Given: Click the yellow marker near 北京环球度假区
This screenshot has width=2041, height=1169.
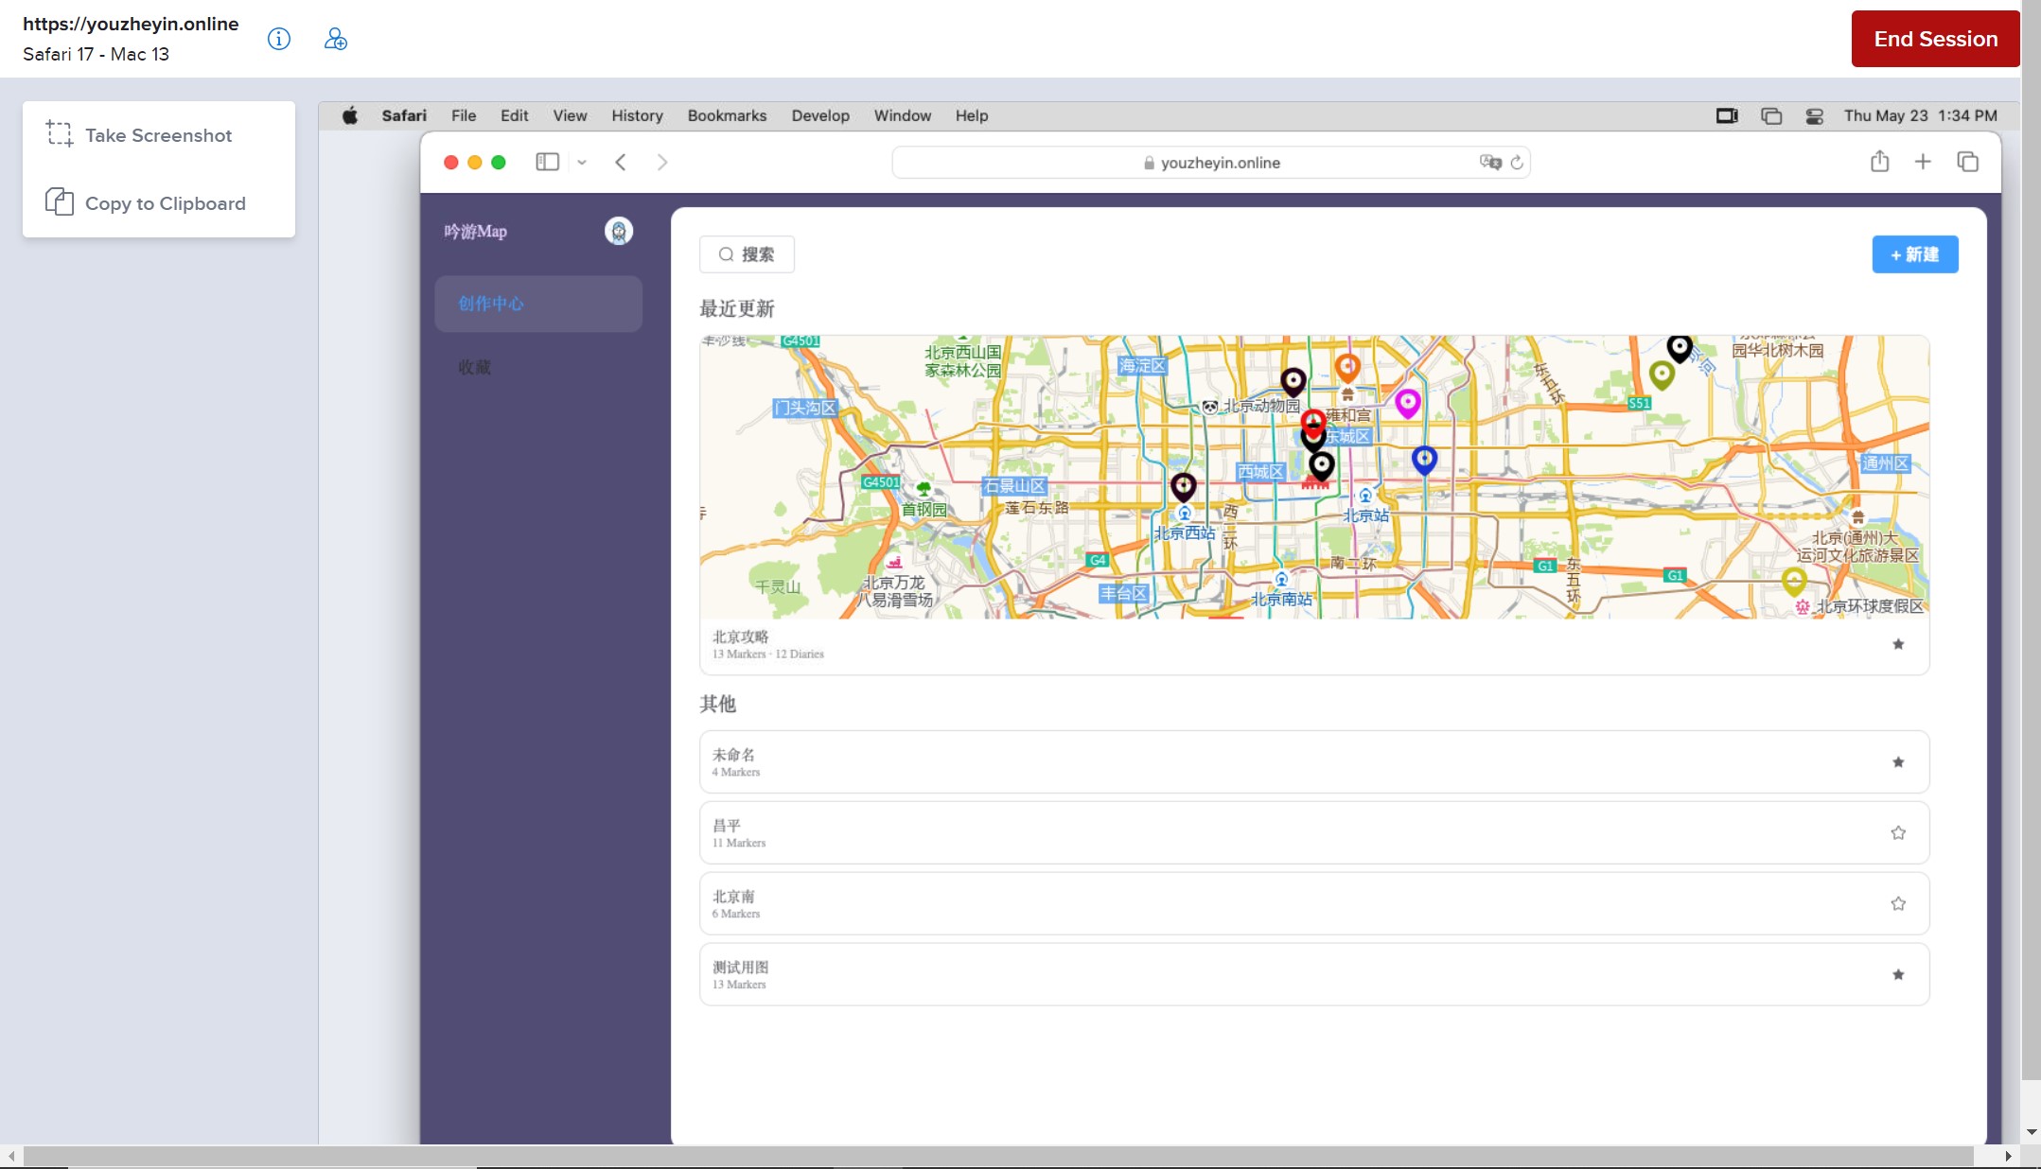Looking at the screenshot, I should coord(1794,580).
